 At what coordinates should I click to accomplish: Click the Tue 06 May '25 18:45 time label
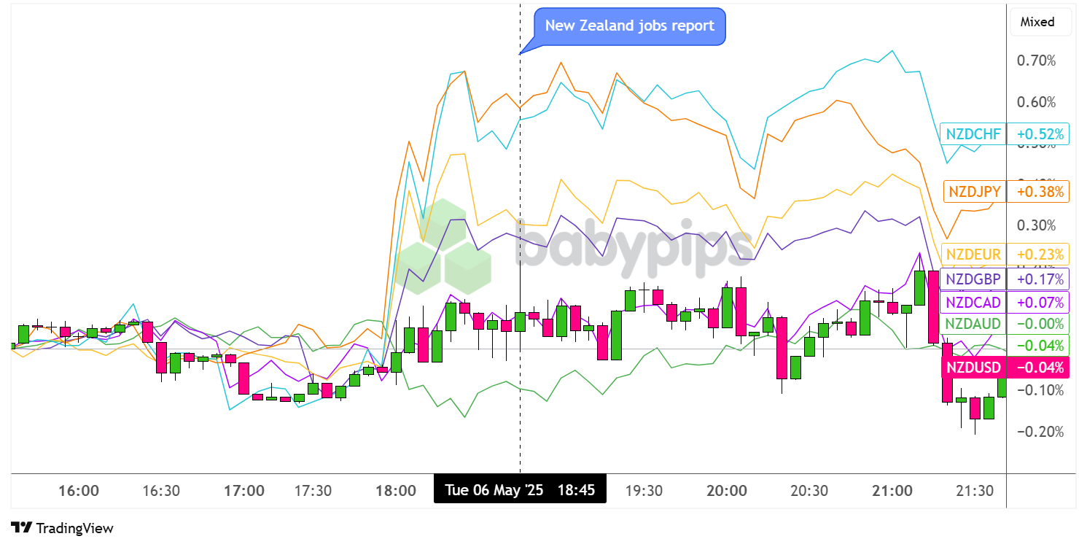(x=520, y=490)
